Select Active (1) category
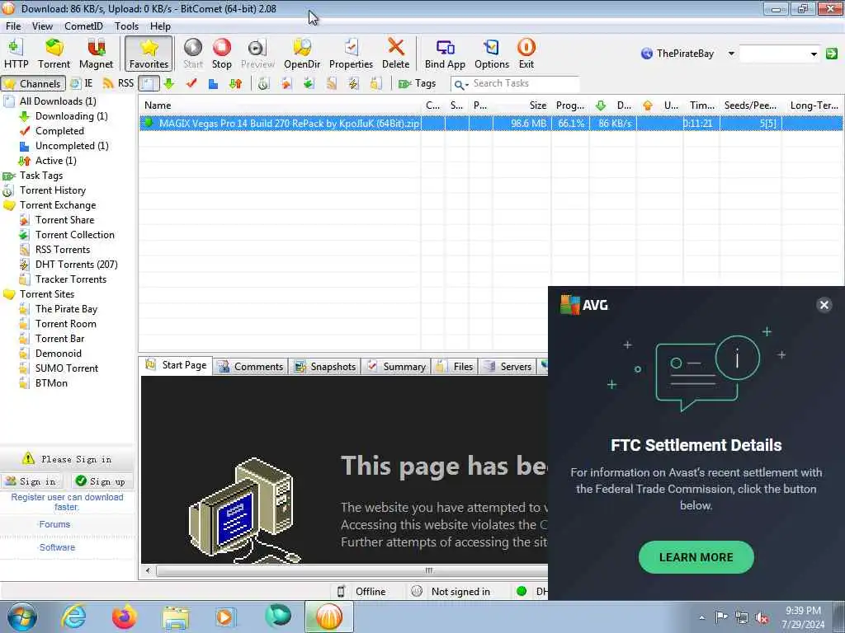 click(x=55, y=161)
